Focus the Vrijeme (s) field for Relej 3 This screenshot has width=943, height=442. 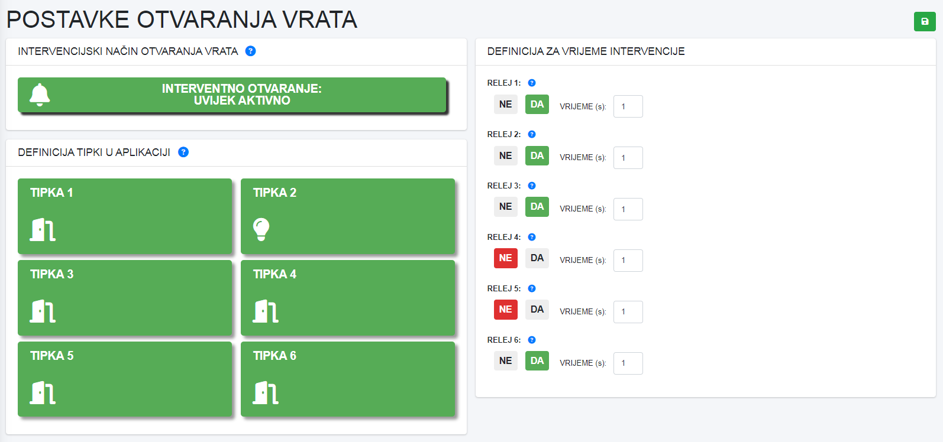pyautogui.click(x=628, y=209)
